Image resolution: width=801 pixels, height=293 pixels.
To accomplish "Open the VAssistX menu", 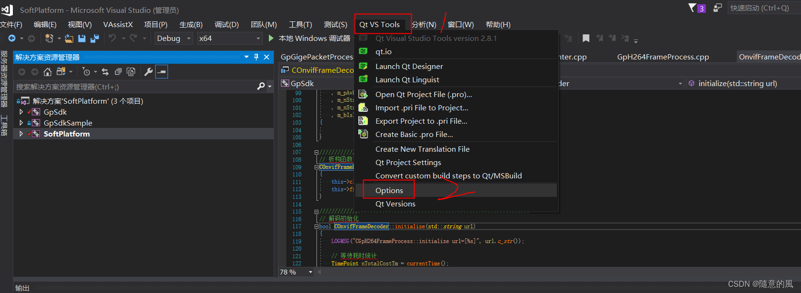I will click(118, 24).
